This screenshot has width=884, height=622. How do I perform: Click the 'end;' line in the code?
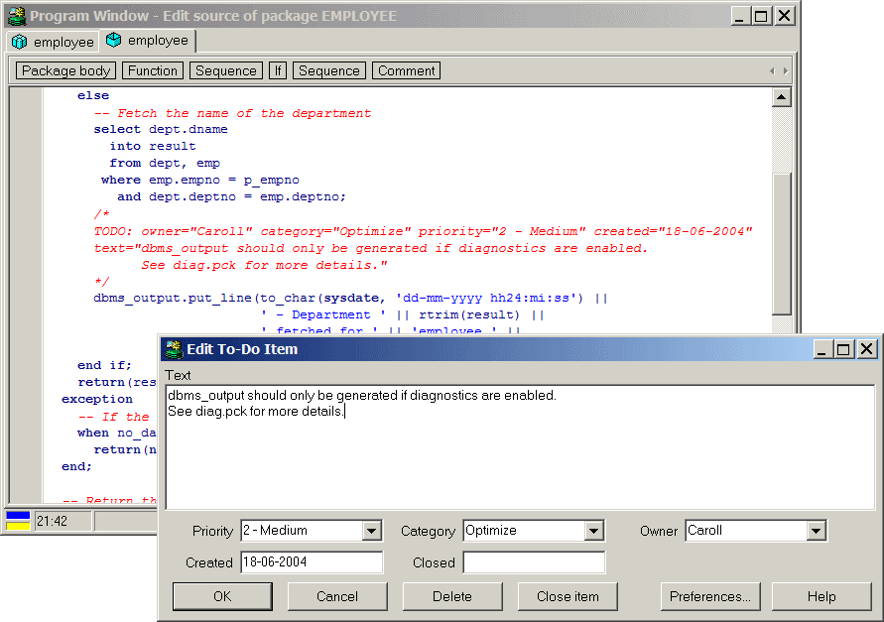76,466
